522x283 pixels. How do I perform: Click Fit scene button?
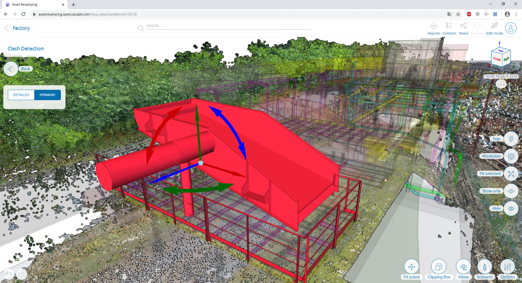pyautogui.click(x=412, y=266)
